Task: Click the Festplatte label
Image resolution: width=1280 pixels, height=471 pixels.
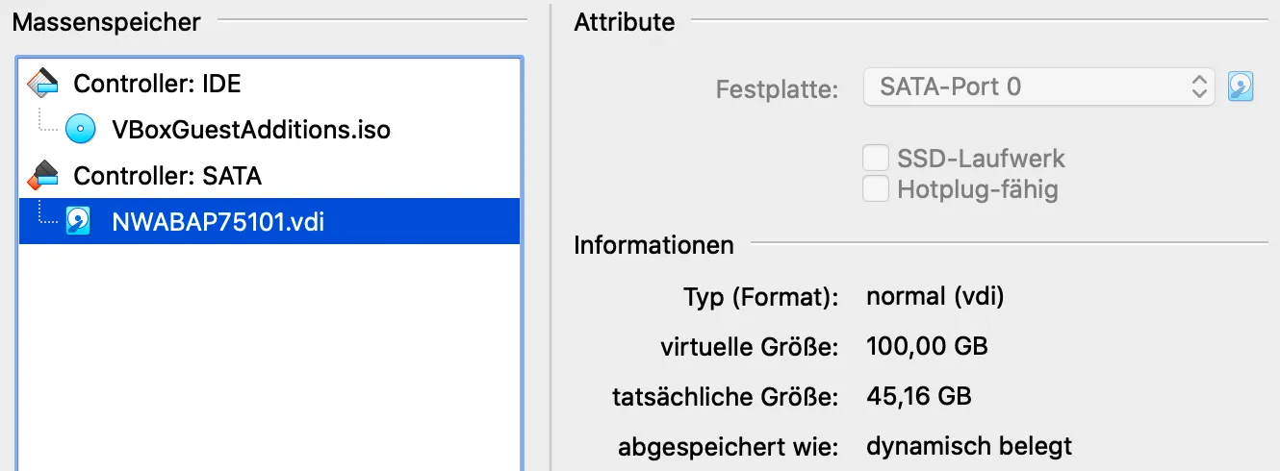Action: 777,89
